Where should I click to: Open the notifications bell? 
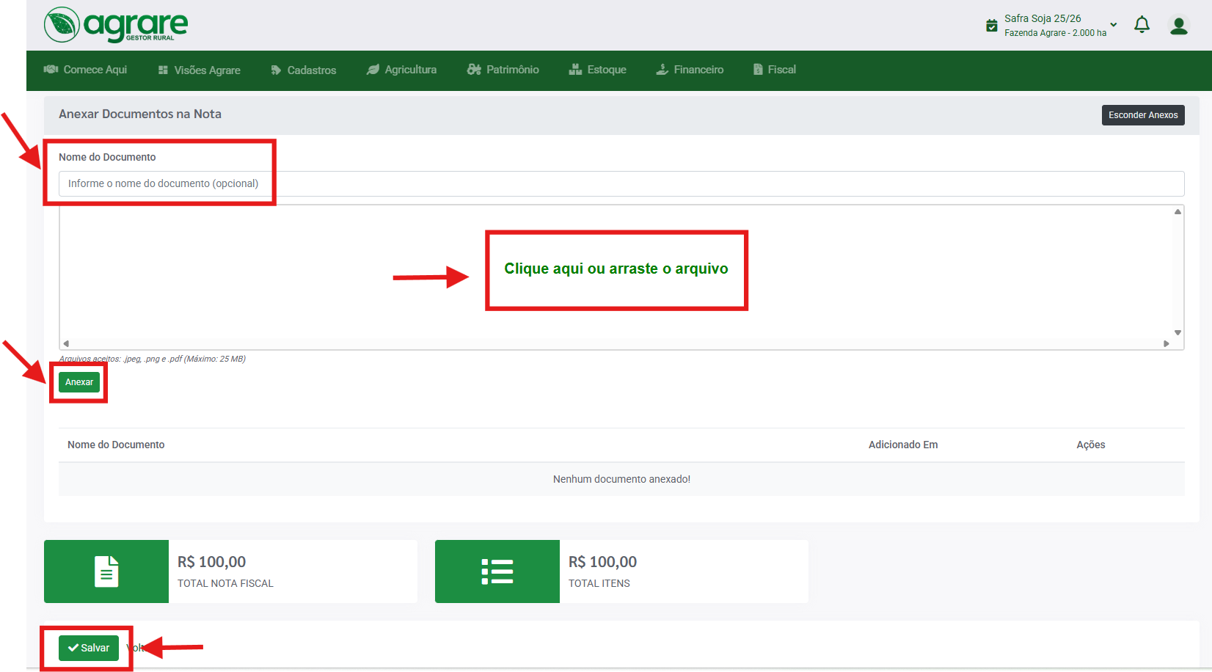click(x=1142, y=25)
